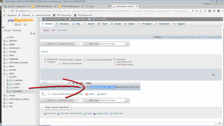Screen dimensions: 224x126
Task: Select Well Known Text radio option
Action: 115,62
